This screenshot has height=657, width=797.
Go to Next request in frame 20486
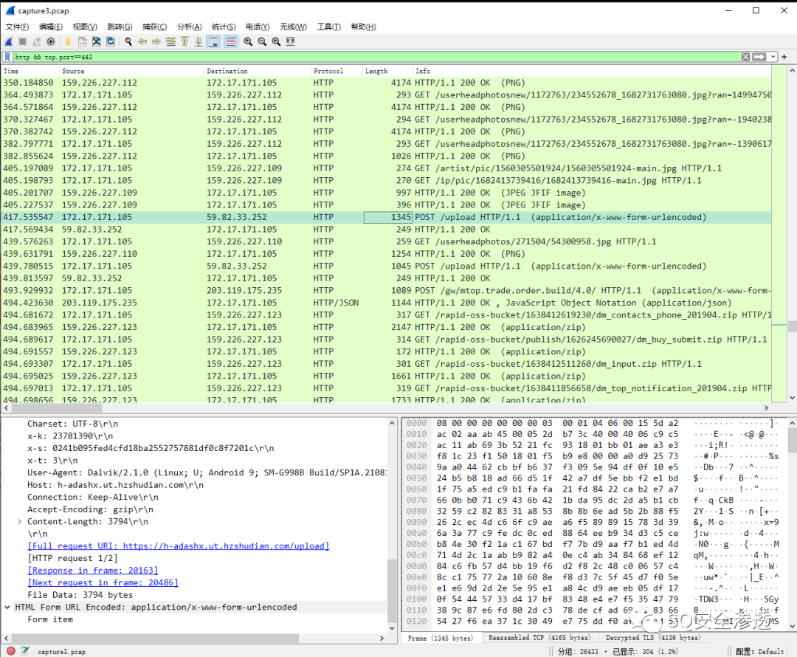coord(103,582)
